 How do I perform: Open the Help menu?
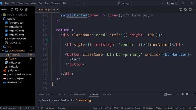66,3
